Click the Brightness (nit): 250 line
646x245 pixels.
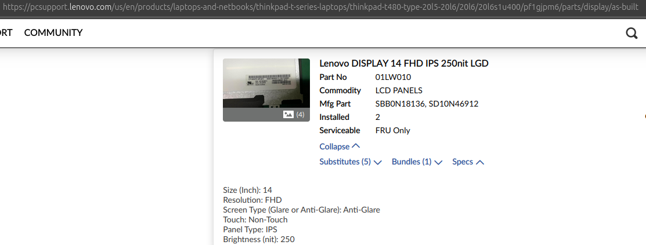click(x=259, y=239)
